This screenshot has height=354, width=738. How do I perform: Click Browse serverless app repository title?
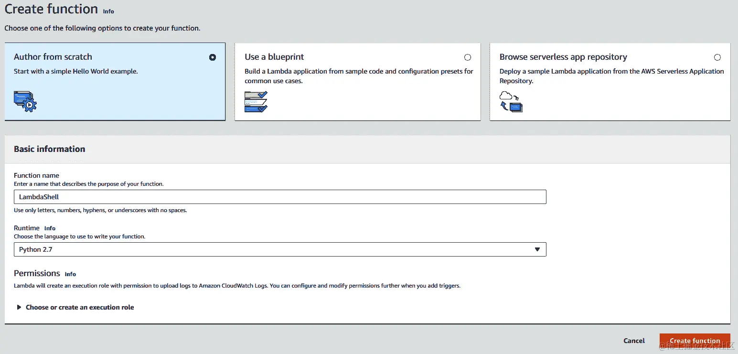(x=563, y=57)
